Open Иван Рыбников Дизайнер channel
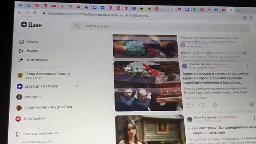The height and width of the screenshot is (144, 256). click(x=49, y=107)
